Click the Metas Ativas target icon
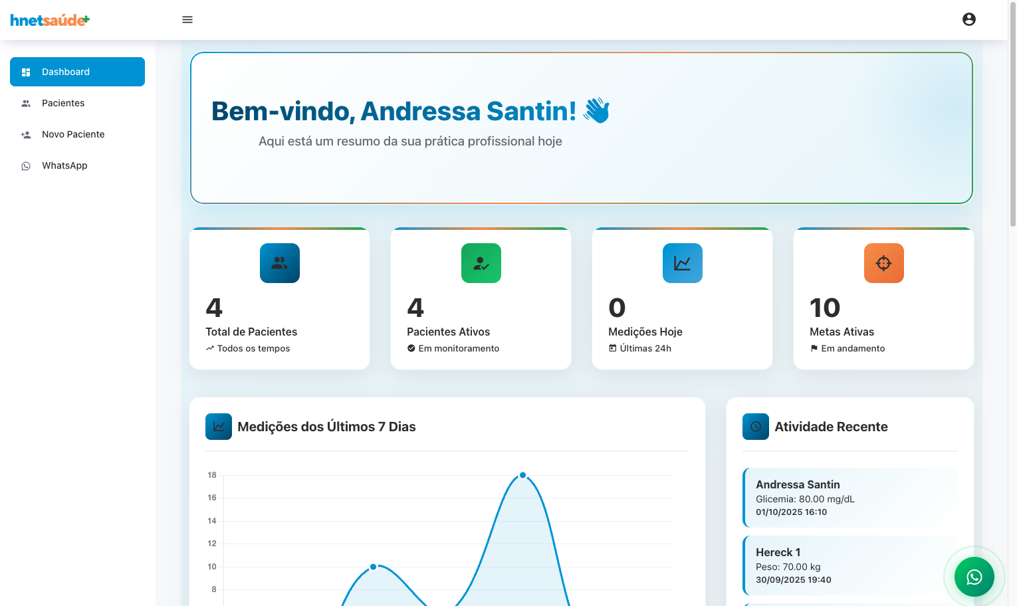 coord(883,263)
